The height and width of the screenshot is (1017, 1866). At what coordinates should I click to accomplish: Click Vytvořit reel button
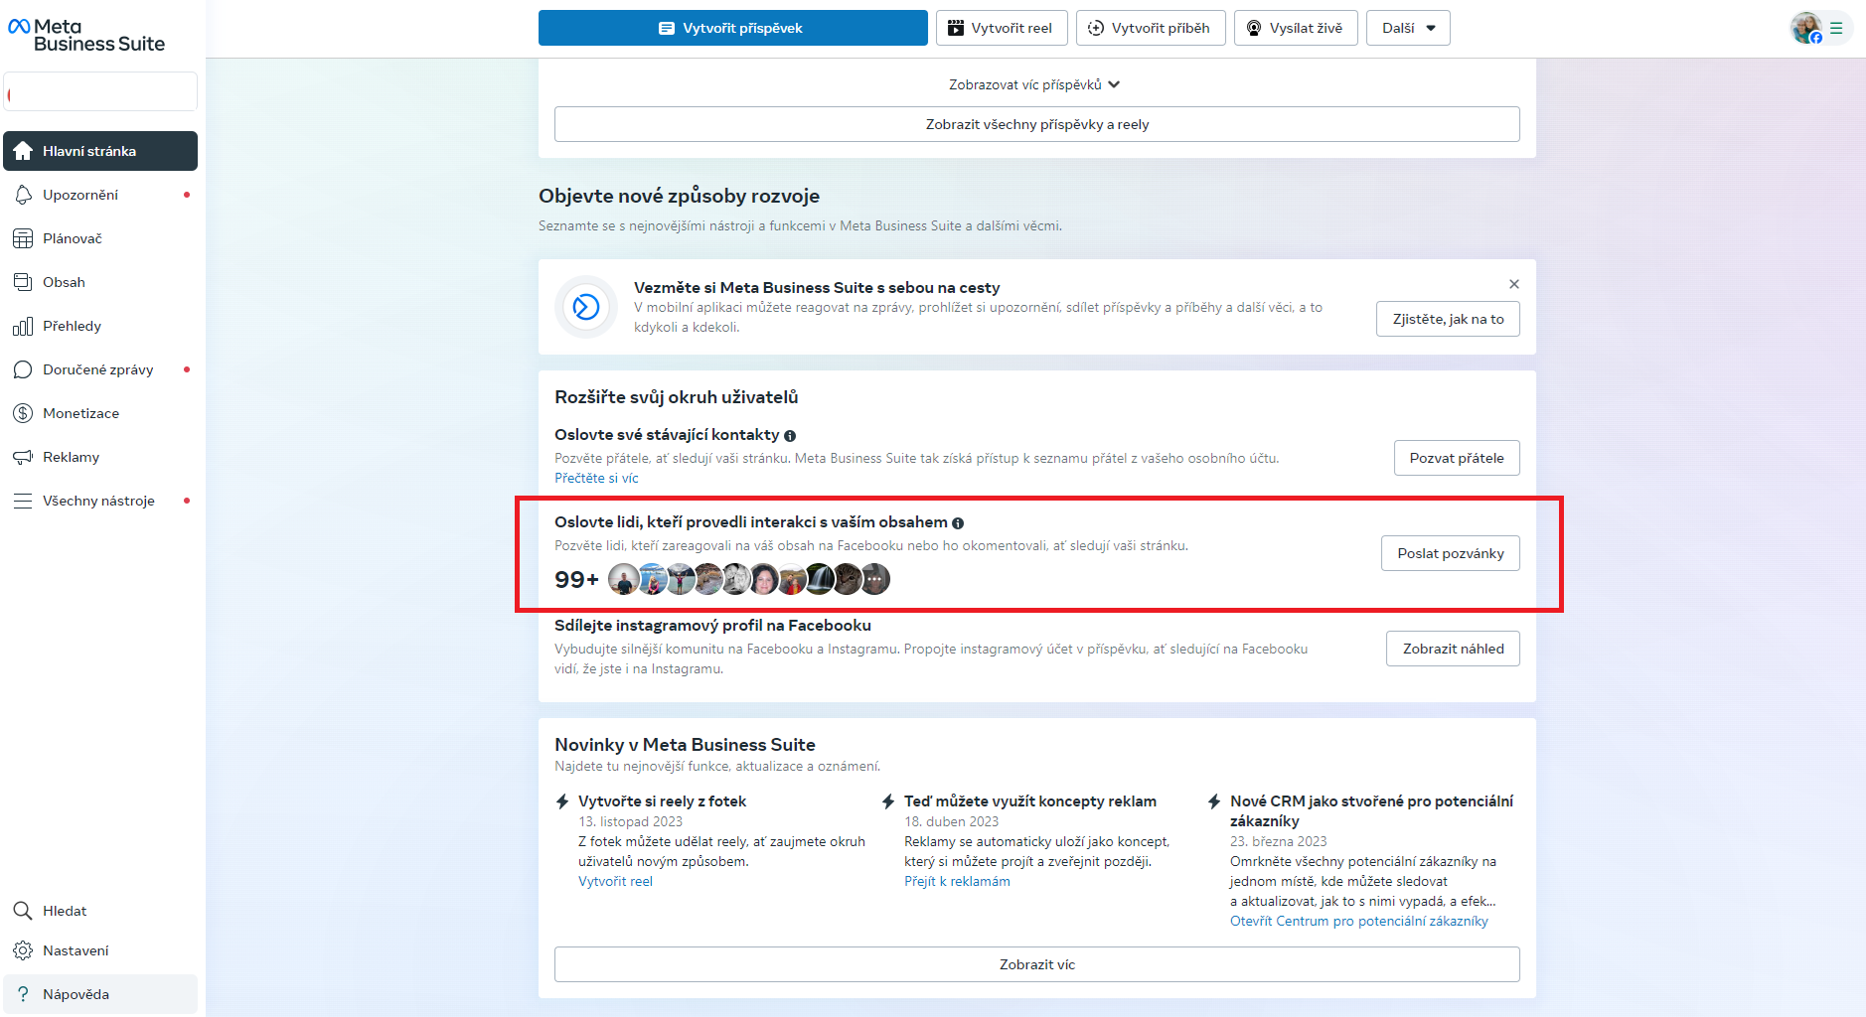pyautogui.click(x=1002, y=28)
